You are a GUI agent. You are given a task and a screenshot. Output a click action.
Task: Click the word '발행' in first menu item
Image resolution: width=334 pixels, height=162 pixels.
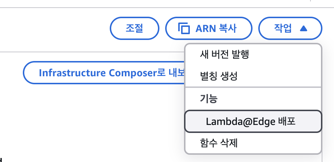[241, 54]
